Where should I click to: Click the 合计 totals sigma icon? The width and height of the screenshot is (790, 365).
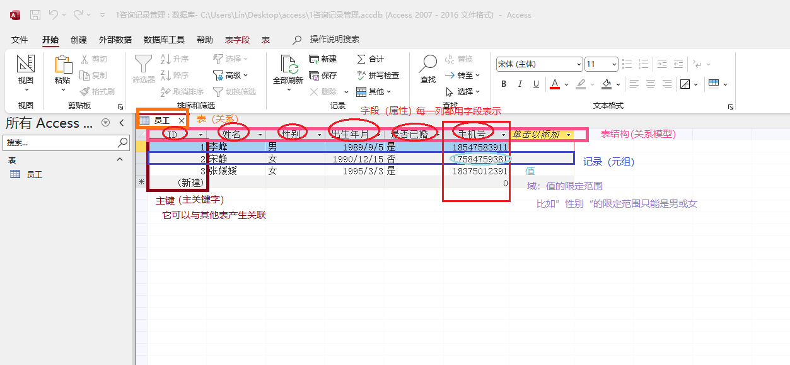(x=361, y=59)
